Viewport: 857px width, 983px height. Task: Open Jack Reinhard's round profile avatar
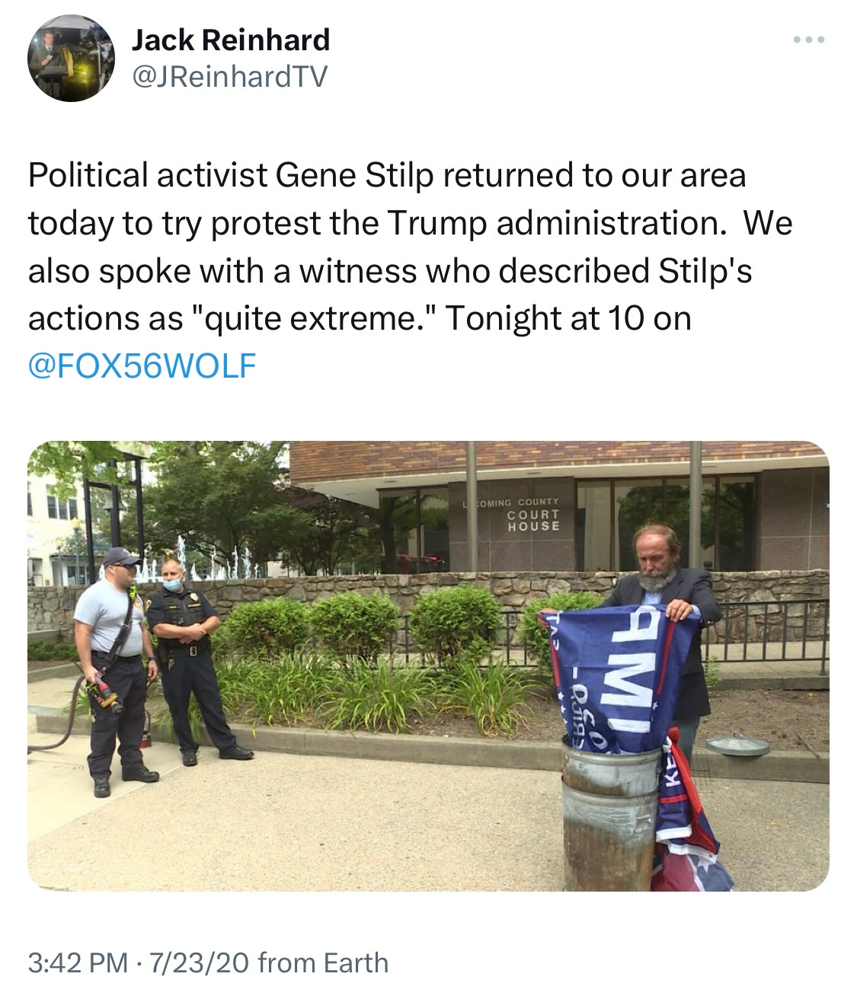tap(70, 59)
